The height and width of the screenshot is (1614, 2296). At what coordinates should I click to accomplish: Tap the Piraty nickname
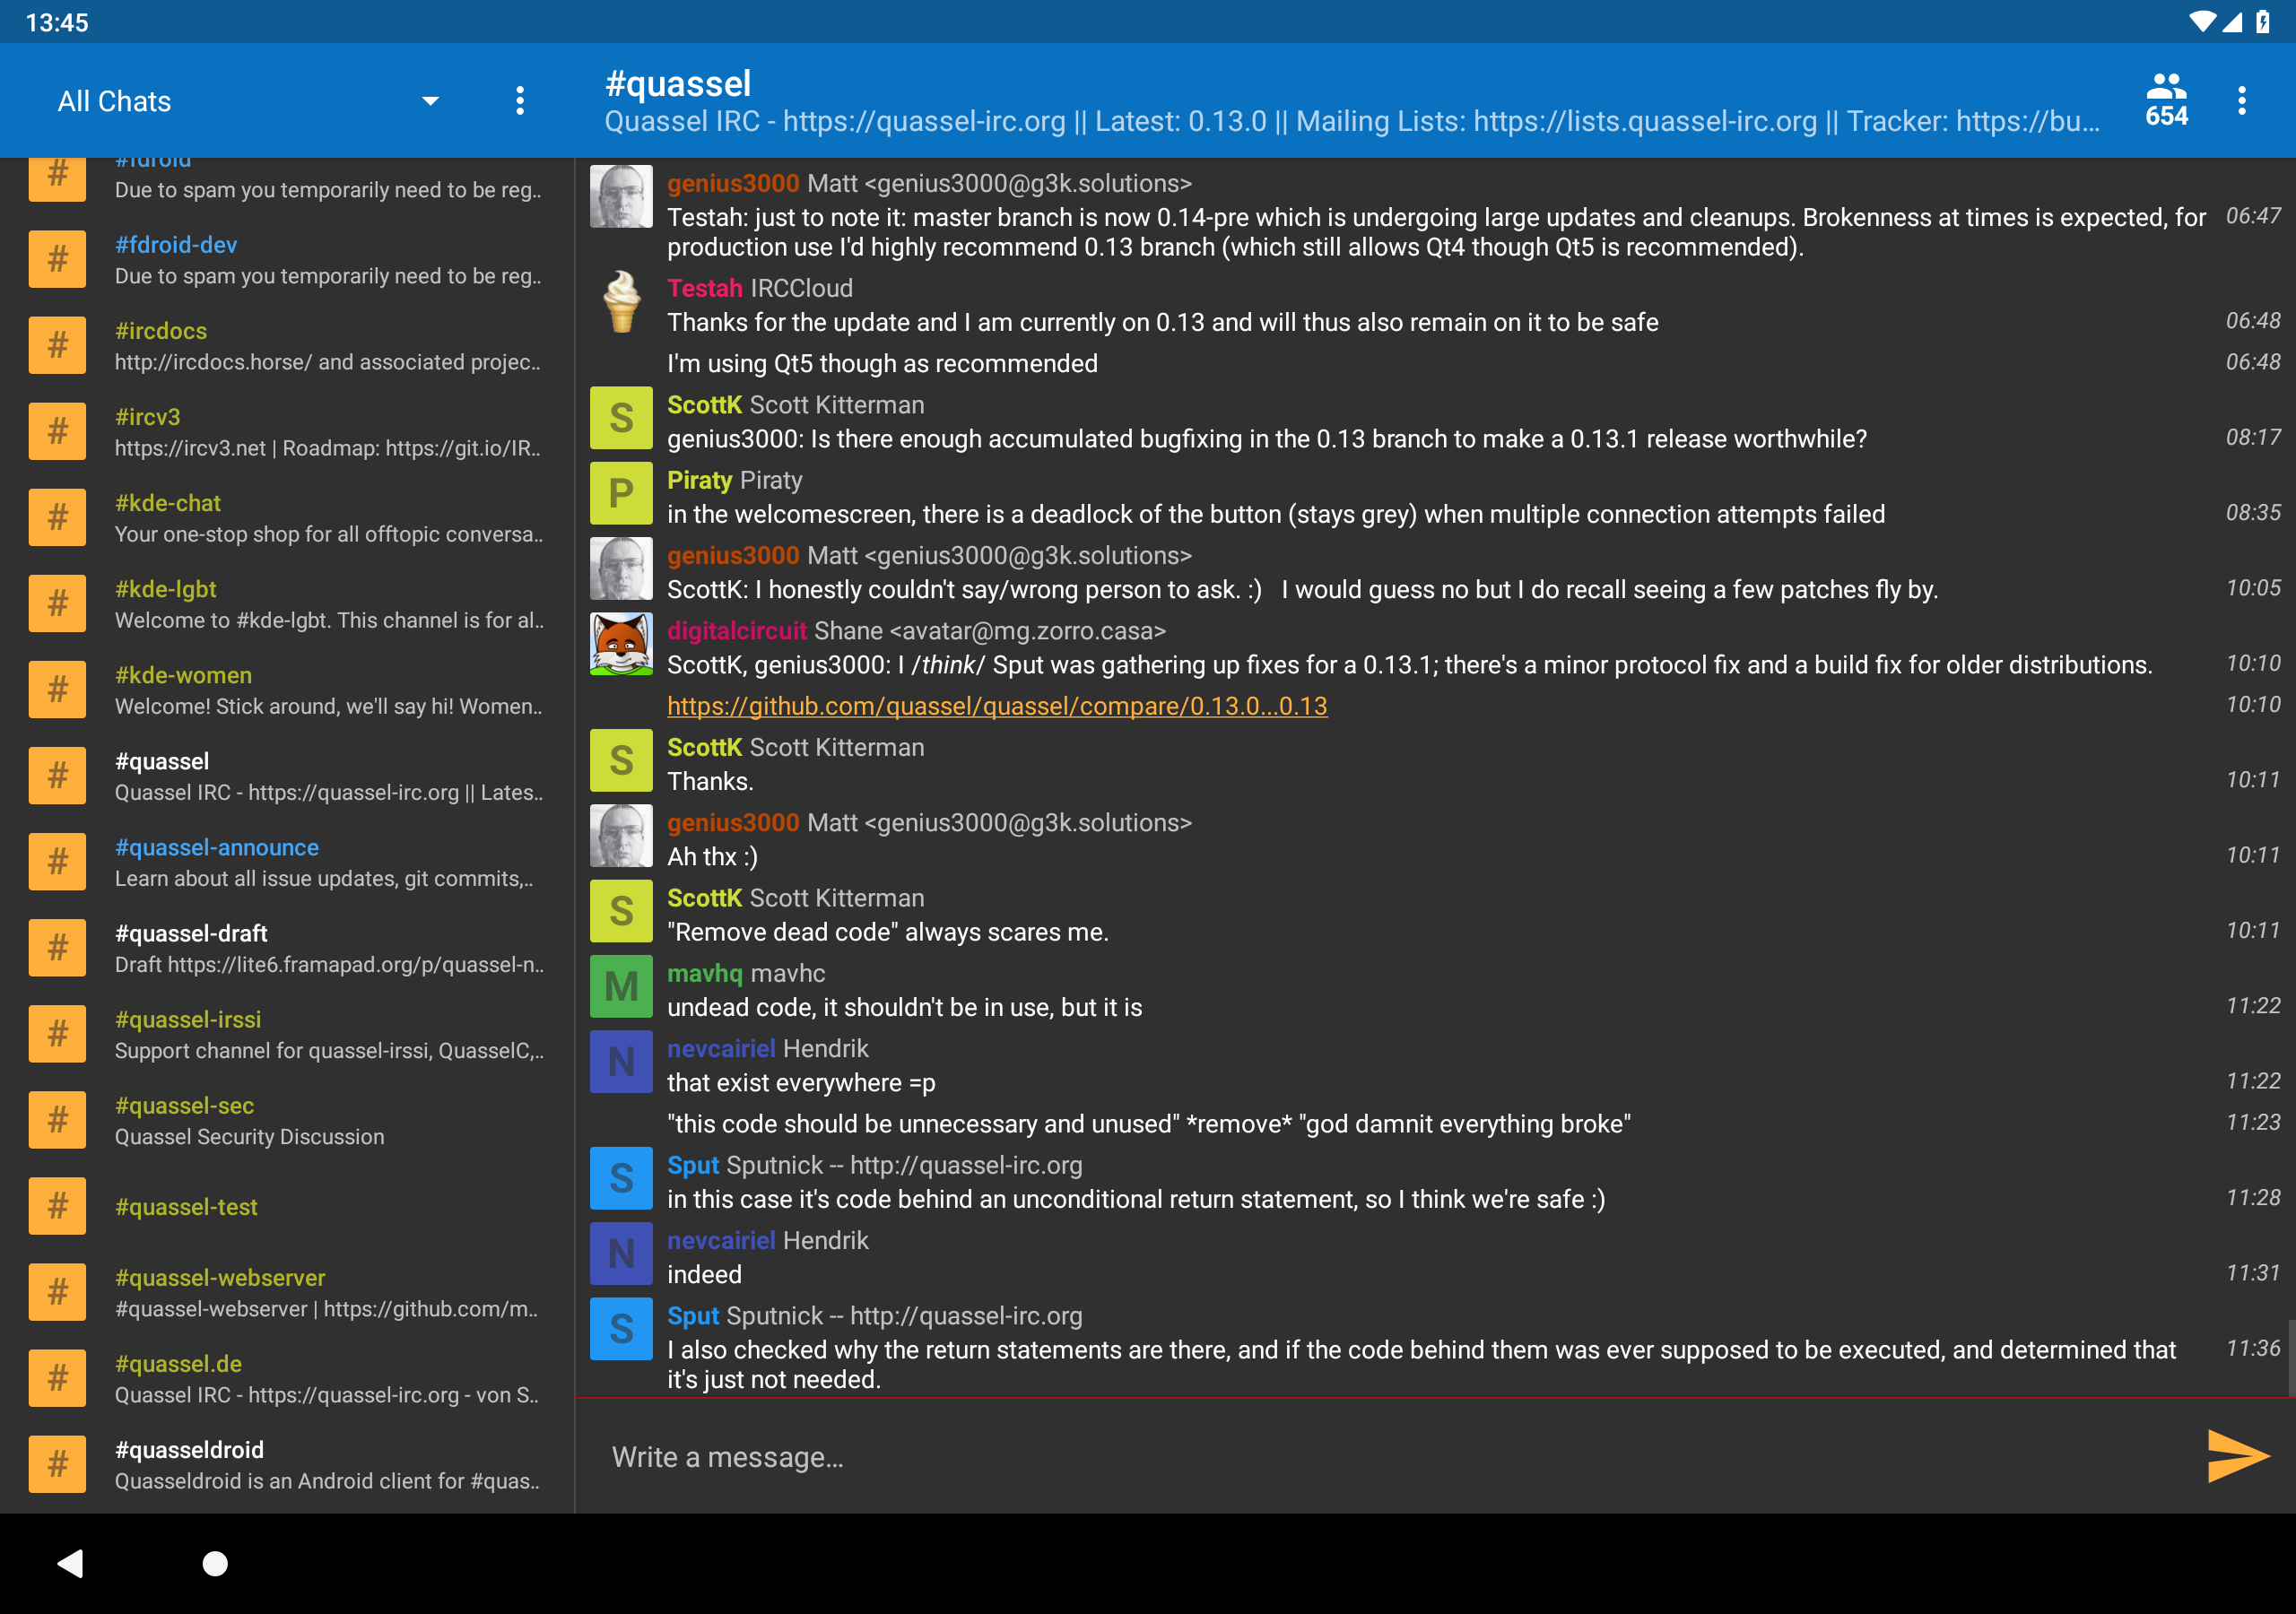(699, 481)
